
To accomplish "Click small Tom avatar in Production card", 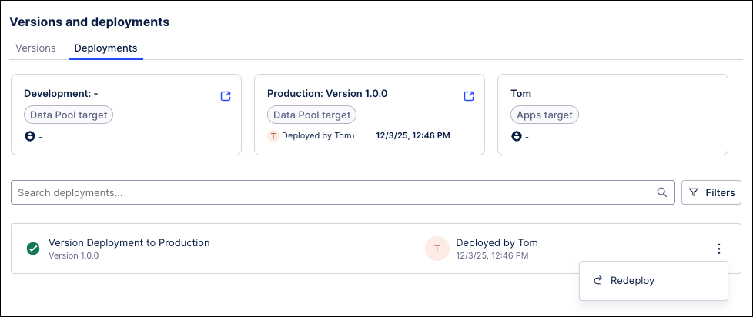I will tap(273, 136).
